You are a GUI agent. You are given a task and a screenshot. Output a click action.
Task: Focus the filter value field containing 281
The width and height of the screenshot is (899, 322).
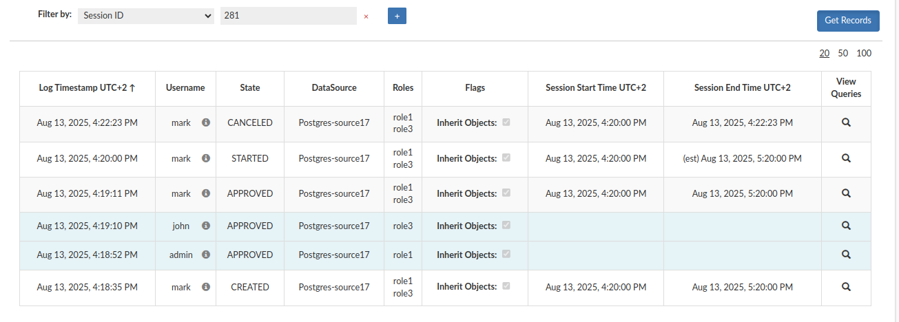click(x=289, y=15)
